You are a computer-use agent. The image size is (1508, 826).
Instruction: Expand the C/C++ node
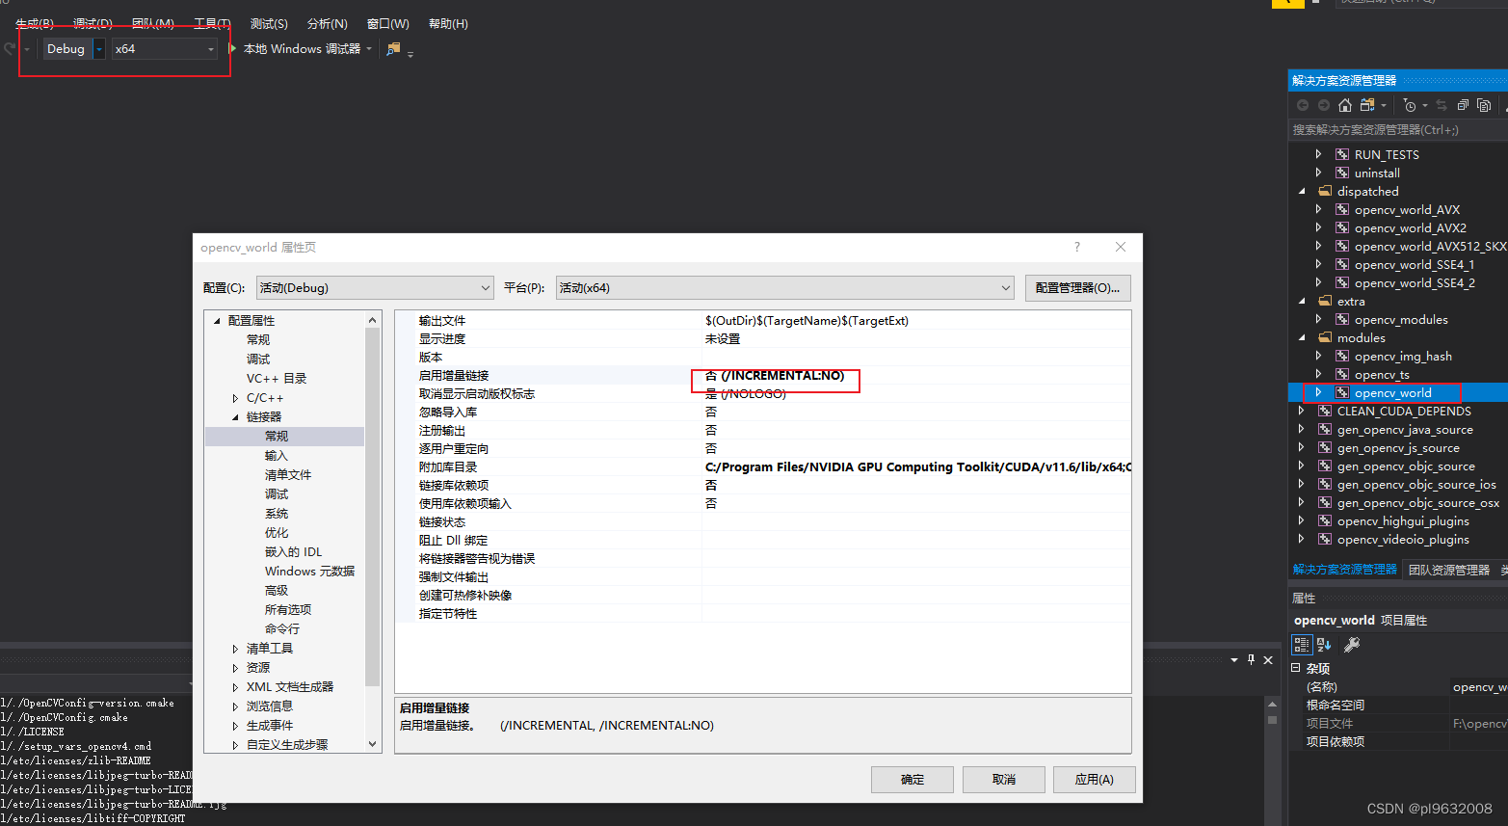[x=235, y=397]
